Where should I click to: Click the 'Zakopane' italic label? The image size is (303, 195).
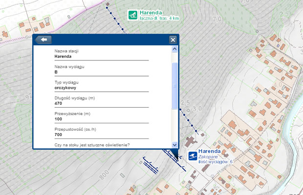208,157
